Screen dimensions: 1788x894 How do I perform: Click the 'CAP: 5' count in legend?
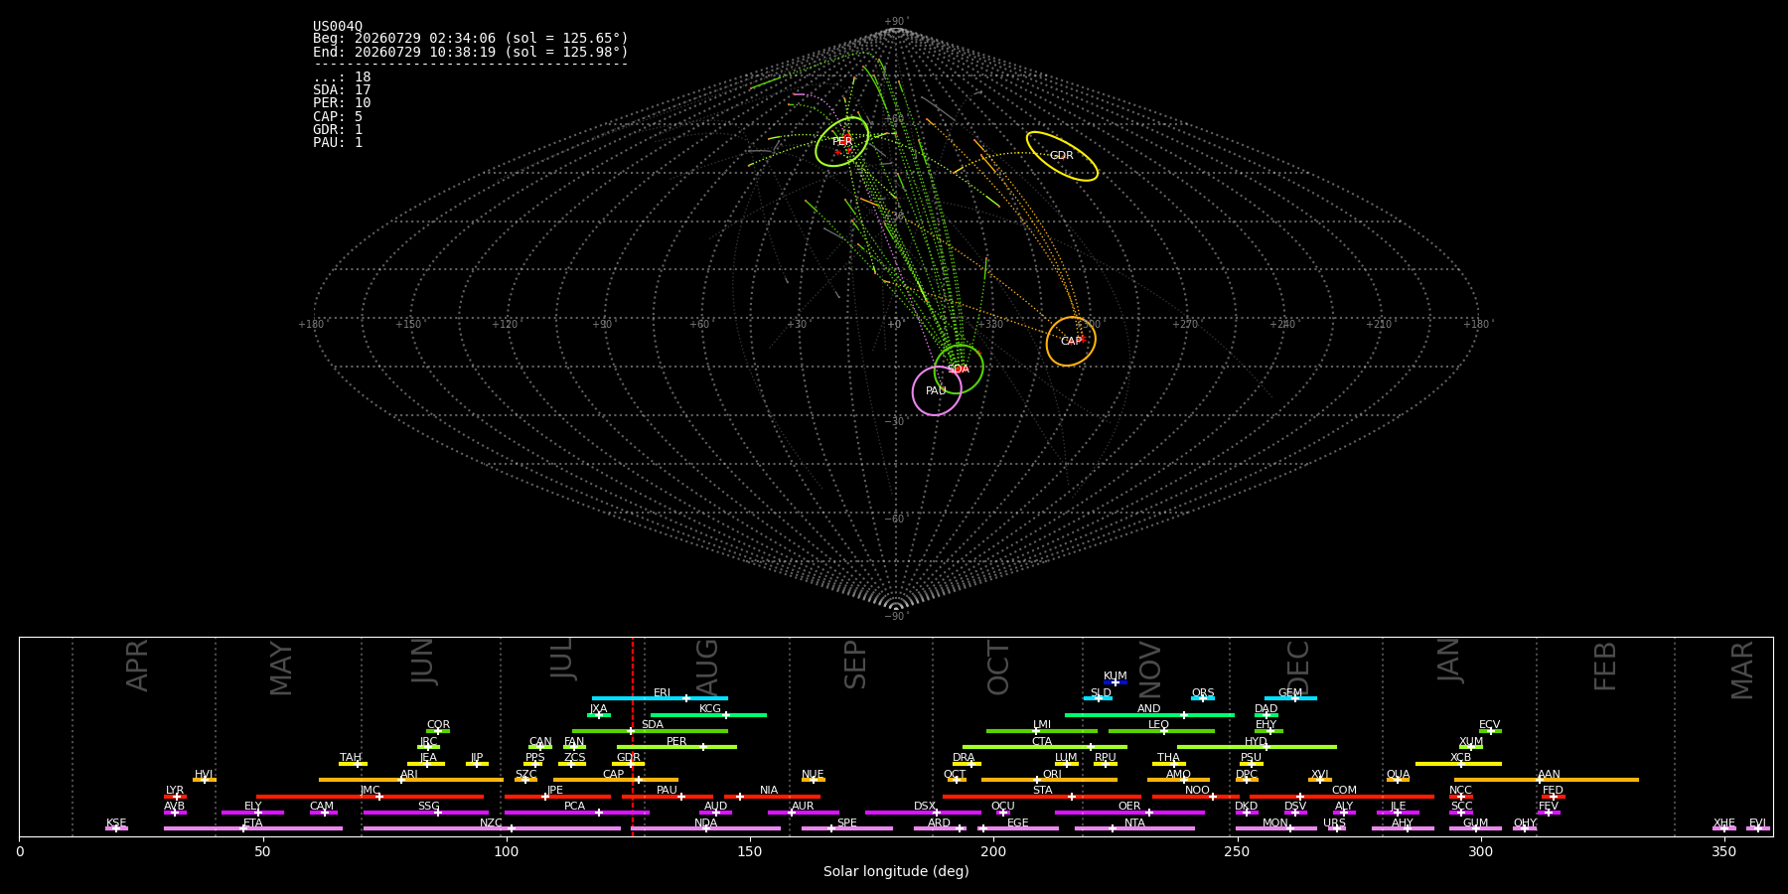click(338, 117)
